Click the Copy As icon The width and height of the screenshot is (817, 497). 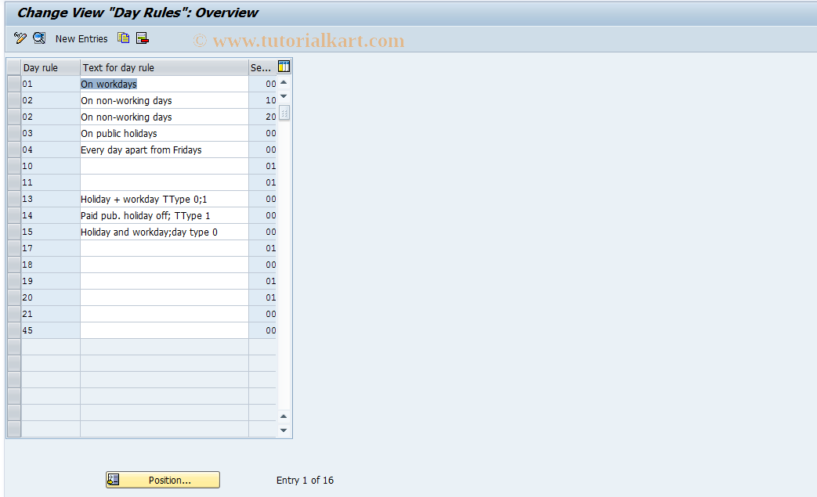(x=124, y=38)
